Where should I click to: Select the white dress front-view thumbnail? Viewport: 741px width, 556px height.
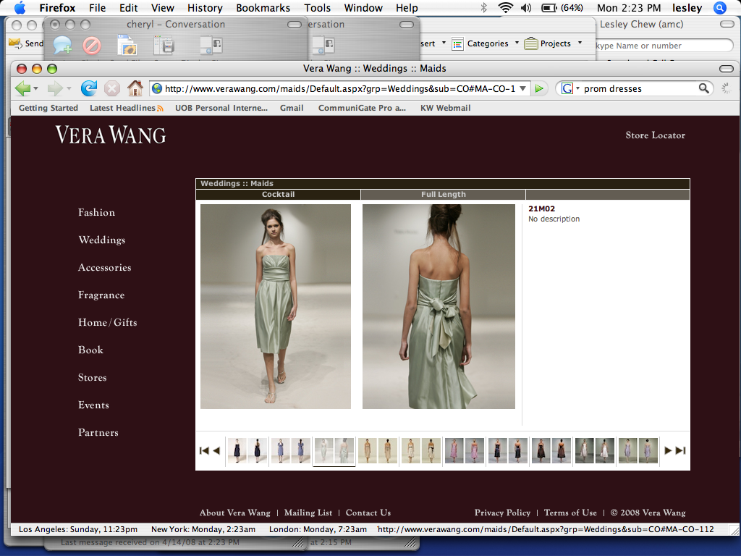[x=585, y=450]
